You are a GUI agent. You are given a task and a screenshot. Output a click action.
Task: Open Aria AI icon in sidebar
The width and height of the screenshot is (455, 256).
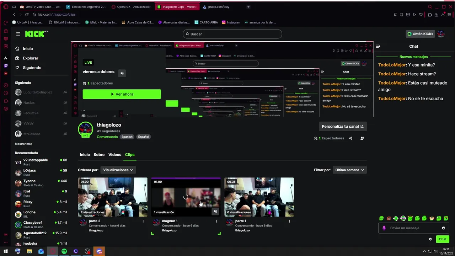[x=6, y=58]
